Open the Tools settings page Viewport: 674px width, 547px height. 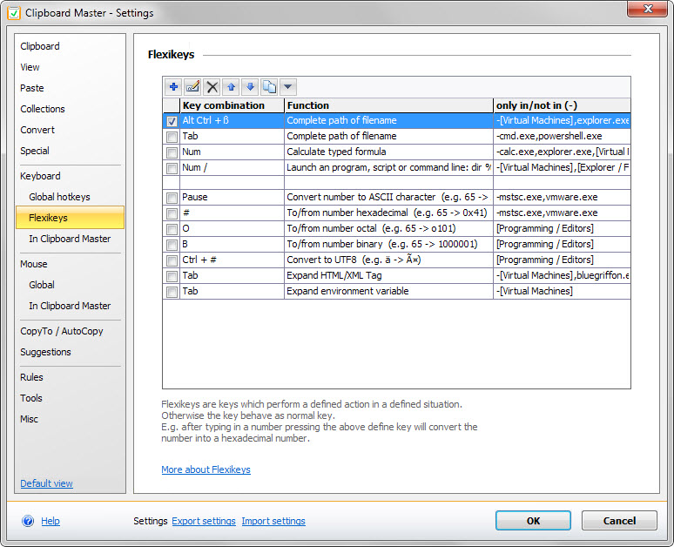(31, 398)
